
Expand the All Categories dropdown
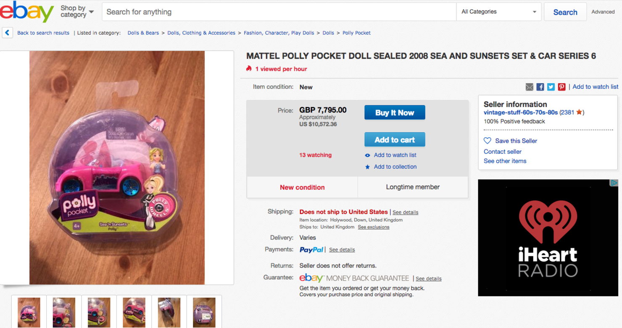(498, 12)
